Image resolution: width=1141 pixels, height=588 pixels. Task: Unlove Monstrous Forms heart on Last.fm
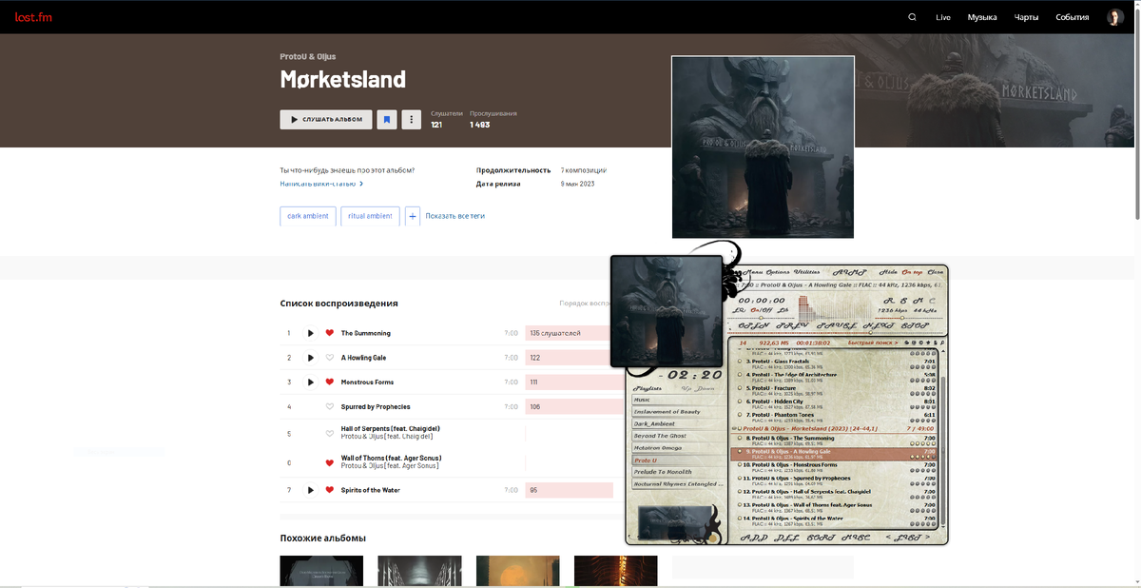click(x=330, y=382)
